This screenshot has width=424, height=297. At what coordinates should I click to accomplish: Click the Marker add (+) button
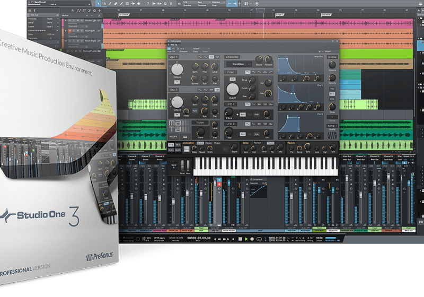pyautogui.click(x=87, y=15)
